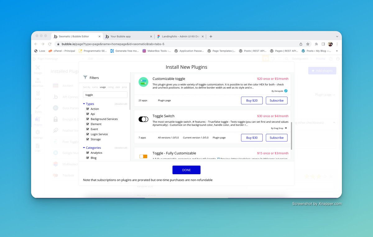Sort plugins by rating
Viewport: 373px width, 237px height.
point(111,87)
